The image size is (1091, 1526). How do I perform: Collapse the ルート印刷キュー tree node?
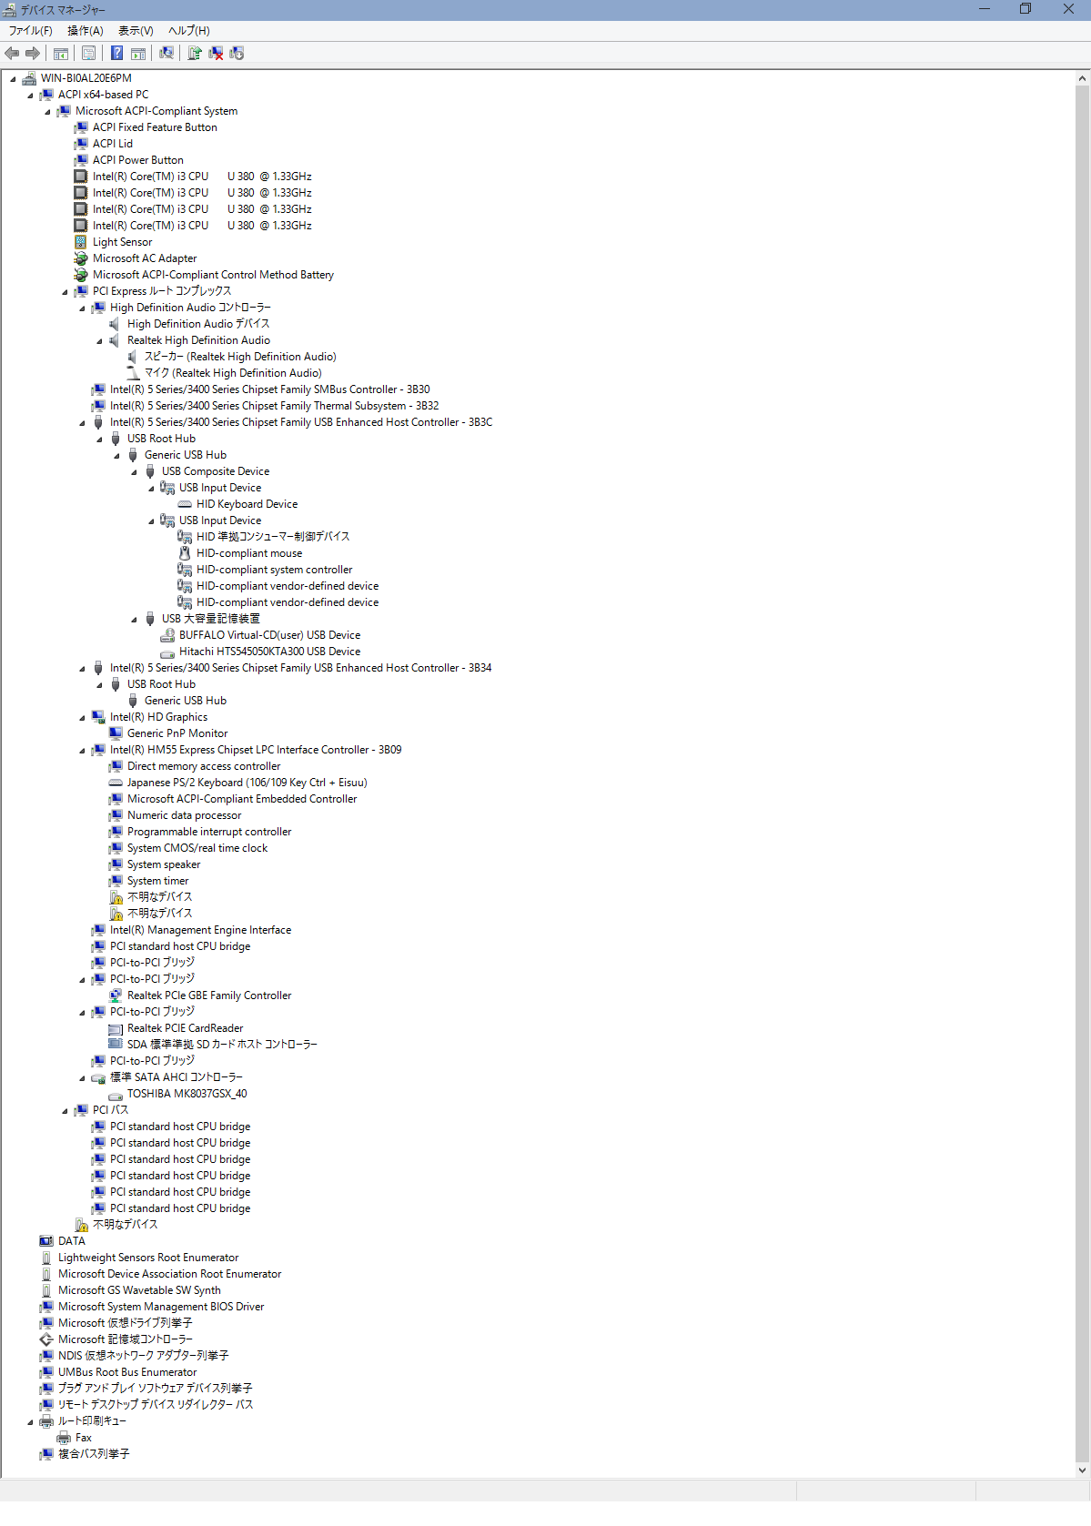[x=30, y=1422]
